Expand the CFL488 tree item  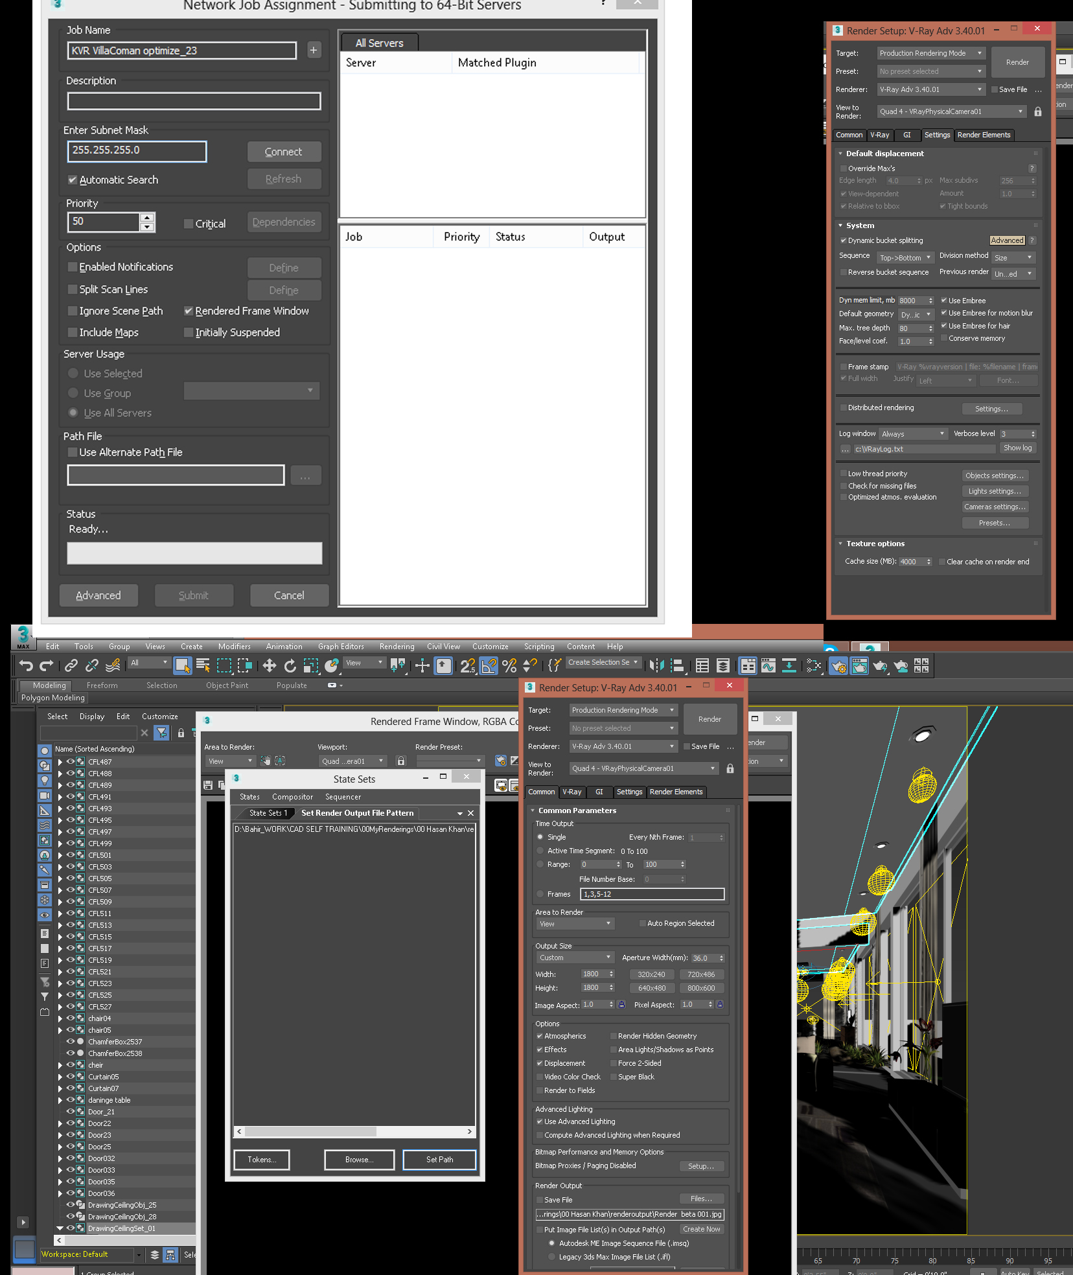click(60, 774)
